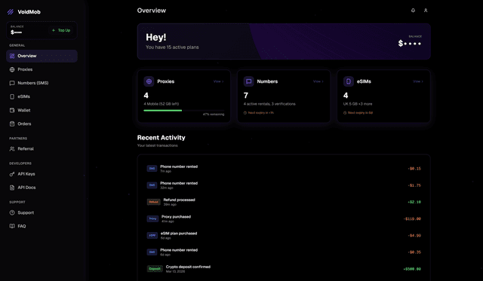
Task: Go to Proxies in sidebar
Action: pyautogui.click(x=42, y=69)
